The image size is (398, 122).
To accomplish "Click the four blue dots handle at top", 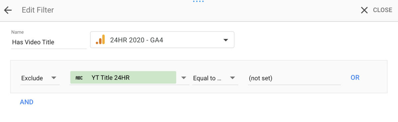I will pyautogui.click(x=198, y=1).
